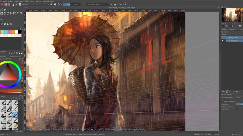Viewport: 243px width, 136px height.
Task: Click the Magnetism slider
Action: (239, 104)
